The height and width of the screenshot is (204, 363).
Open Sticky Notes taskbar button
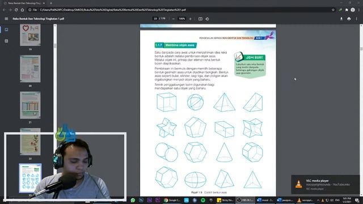click(225, 200)
